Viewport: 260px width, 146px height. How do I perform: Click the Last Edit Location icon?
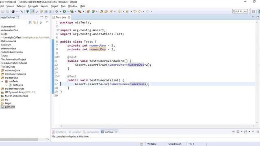tap(135, 11)
